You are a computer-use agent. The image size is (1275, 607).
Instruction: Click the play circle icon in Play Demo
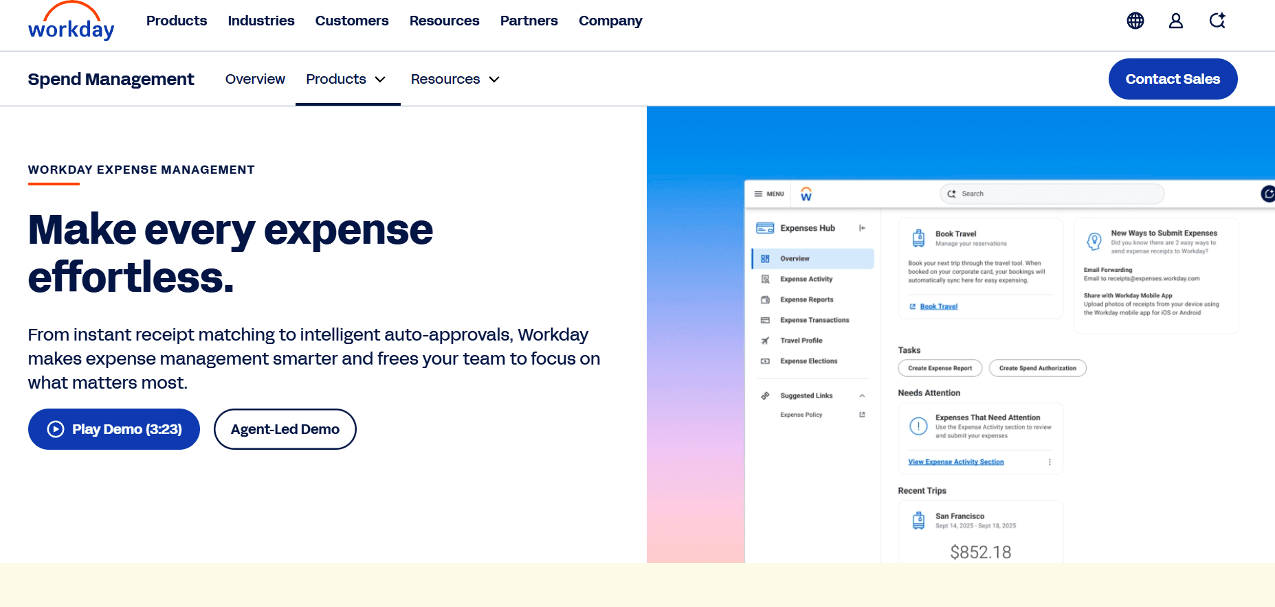(x=56, y=429)
